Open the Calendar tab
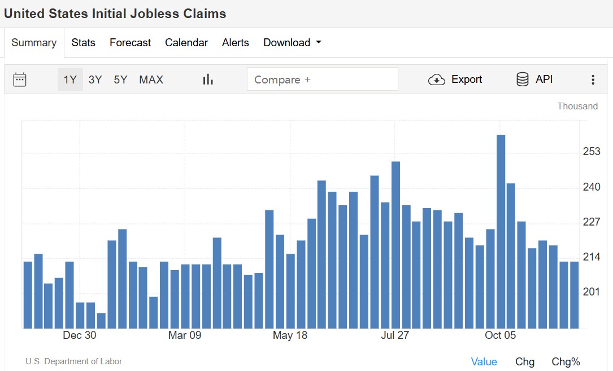Viewport: 613px width, 371px height. point(186,42)
